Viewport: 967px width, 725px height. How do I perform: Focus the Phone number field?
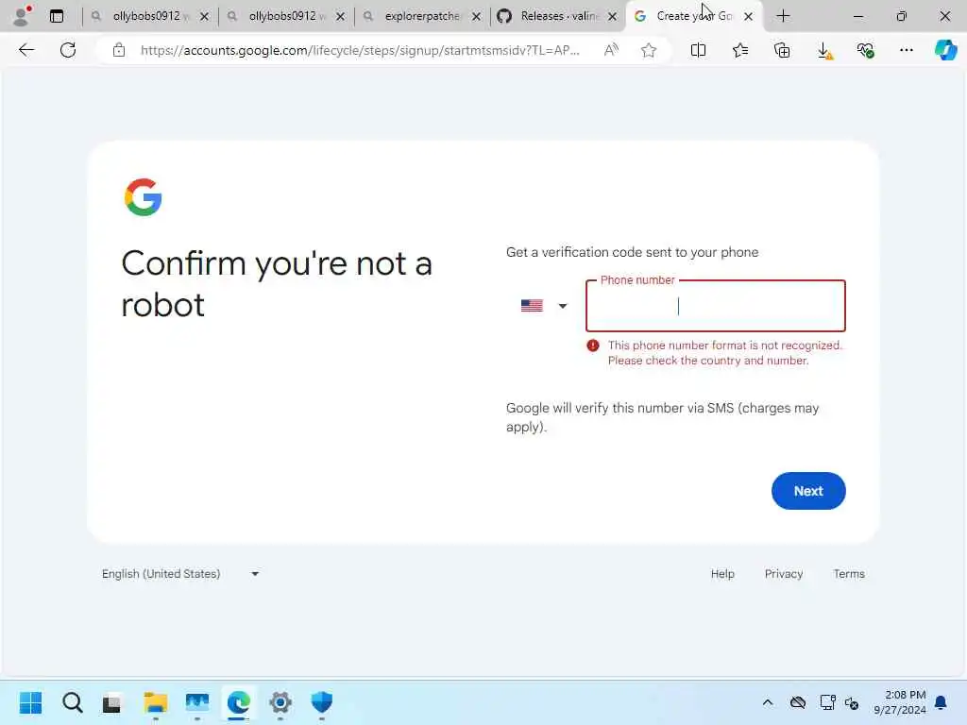point(716,307)
